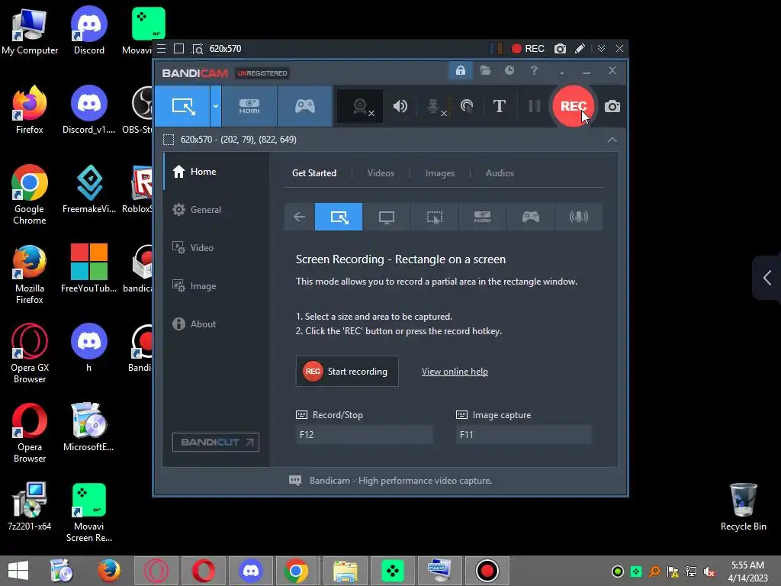
Task: Open Video settings in sidebar
Action: coord(216,248)
